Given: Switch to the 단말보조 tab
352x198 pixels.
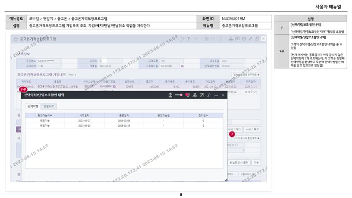Looking at the screenshot, I should (49, 106).
